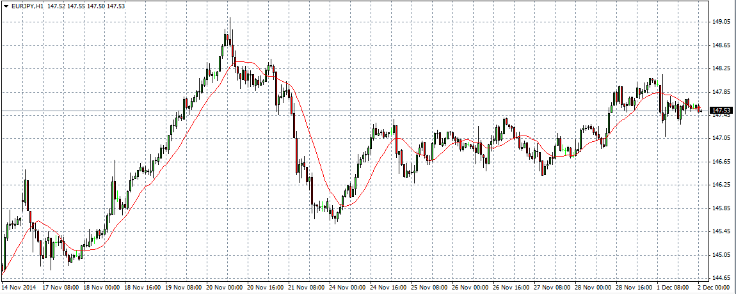Click the 14 Nov 2014 date label
Image resolution: width=736 pixels, height=294 pixels.
click(20, 288)
